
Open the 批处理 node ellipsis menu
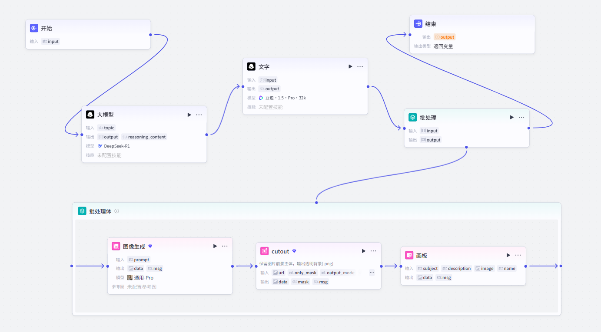(x=521, y=117)
